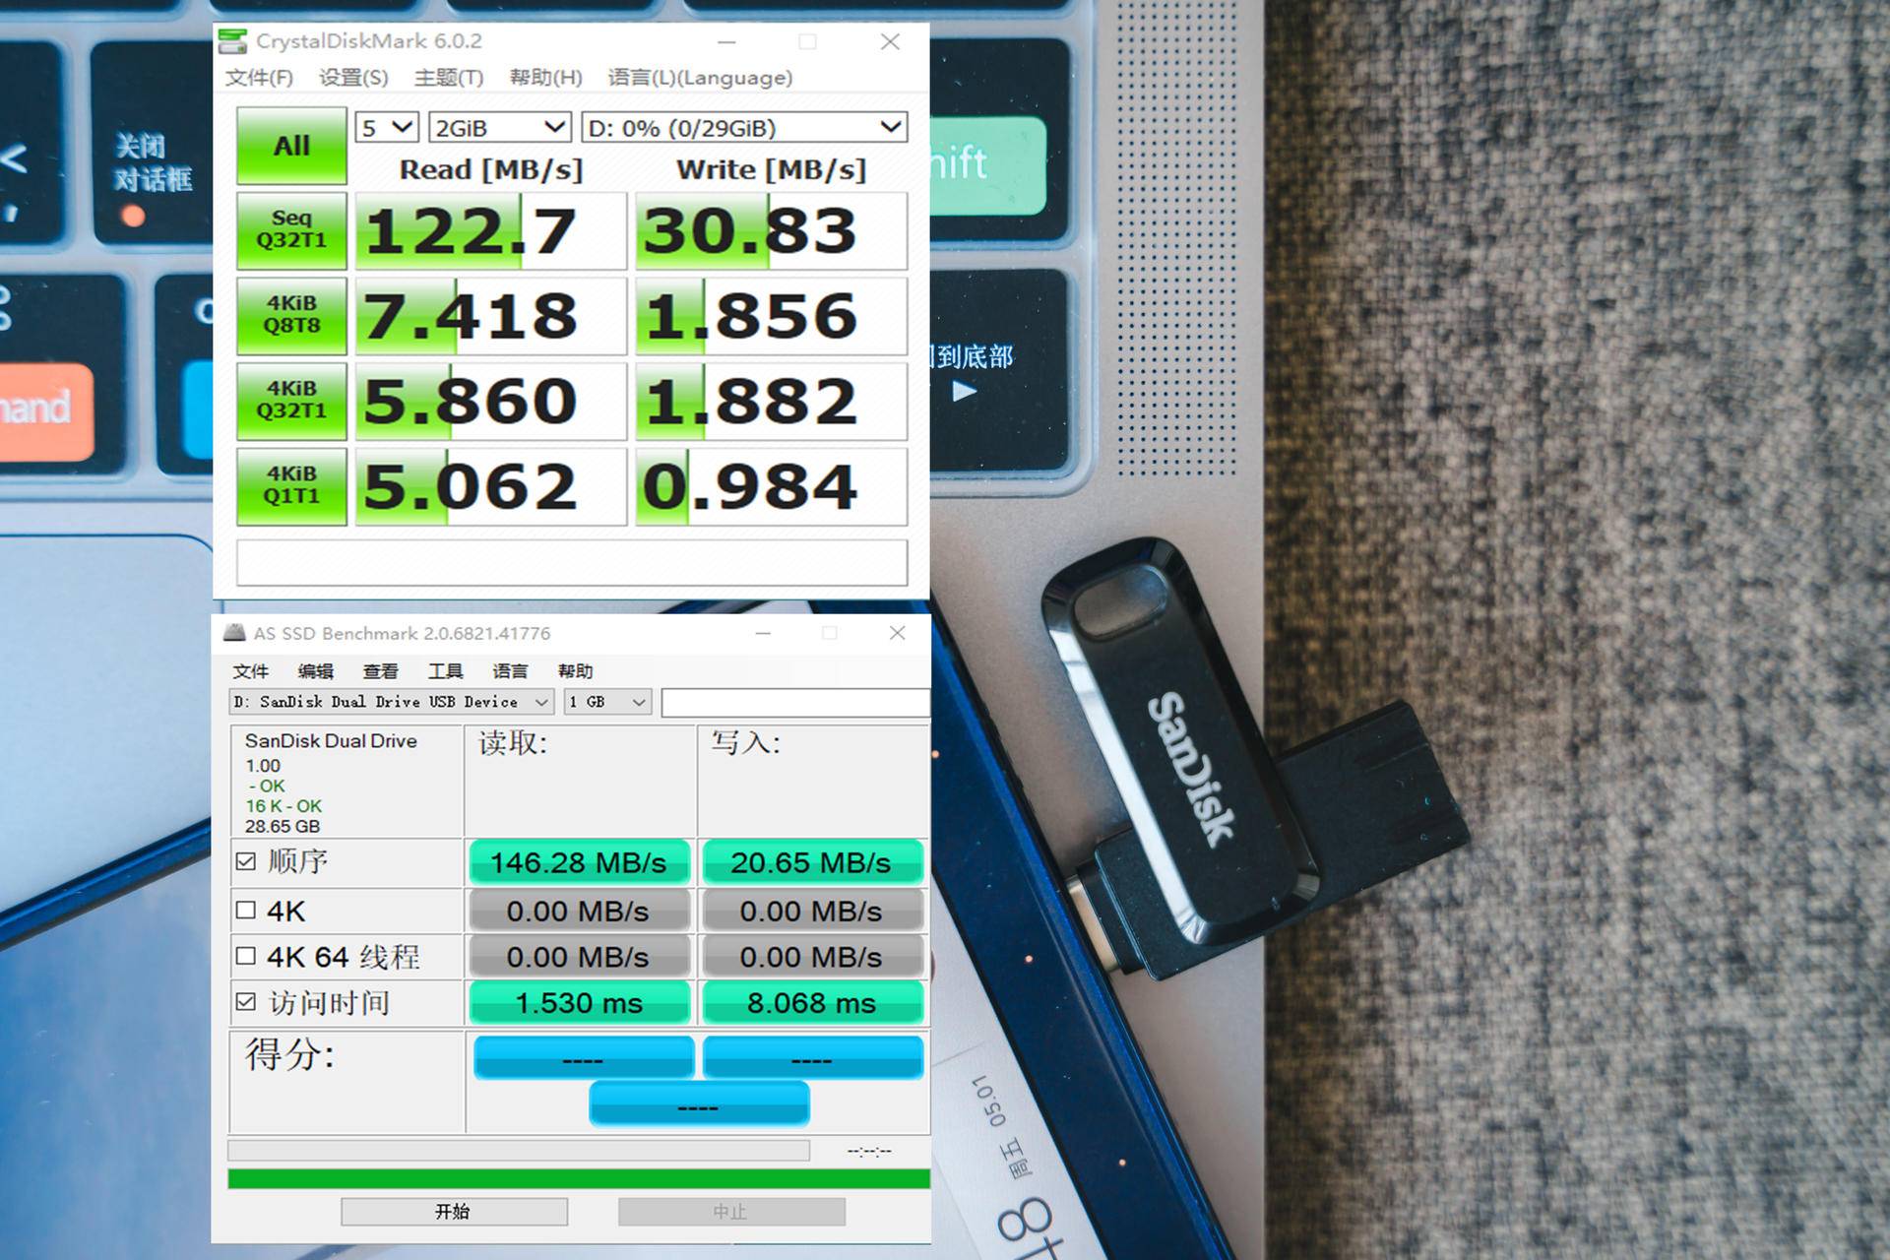This screenshot has width=1890, height=1260.
Task: Run all tests with the All button
Action: [x=291, y=146]
